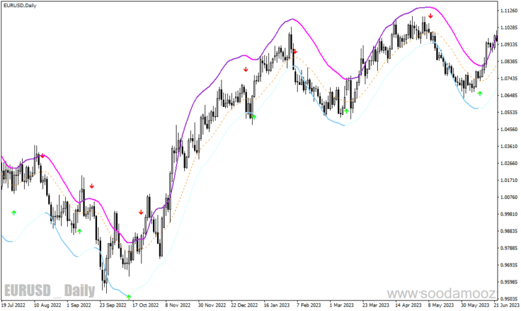Click the large EURUSD _ Daily watermark text
This screenshot has width=521, height=311.
coord(49,290)
